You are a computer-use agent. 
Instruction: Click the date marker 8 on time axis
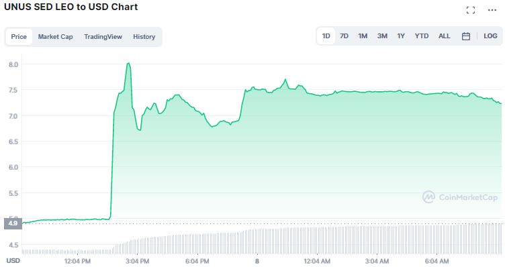click(x=257, y=261)
